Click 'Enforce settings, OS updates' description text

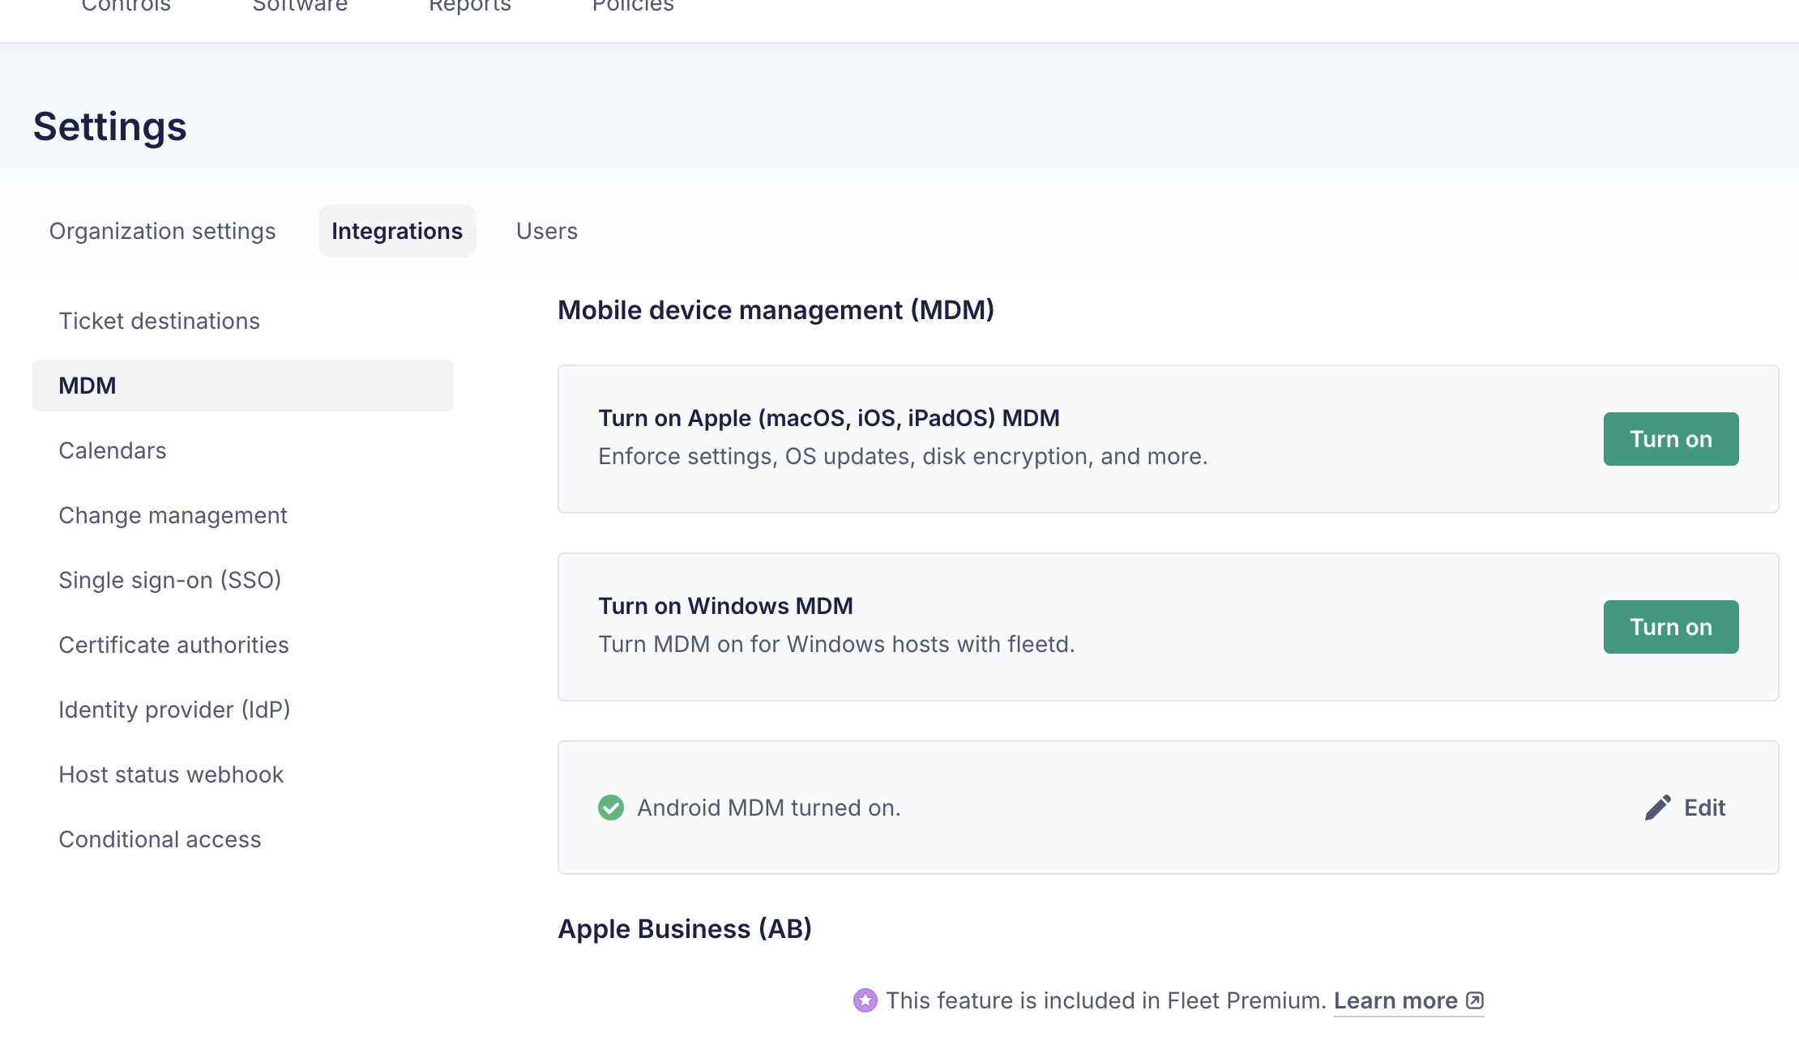[x=903, y=457]
